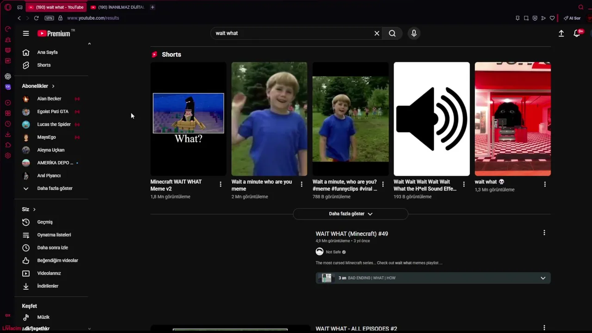Open Aleyna Uçkan channel

tap(51, 150)
